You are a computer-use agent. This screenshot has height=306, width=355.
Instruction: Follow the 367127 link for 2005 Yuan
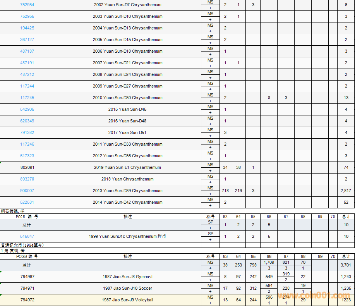[x=27, y=40]
